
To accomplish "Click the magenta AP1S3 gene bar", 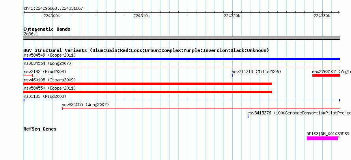I will (322, 139).
